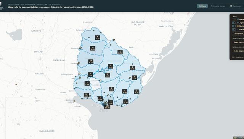Toggle the Mapa base layer switch
The width and height of the screenshot is (244, 139).
pos(234,19)
